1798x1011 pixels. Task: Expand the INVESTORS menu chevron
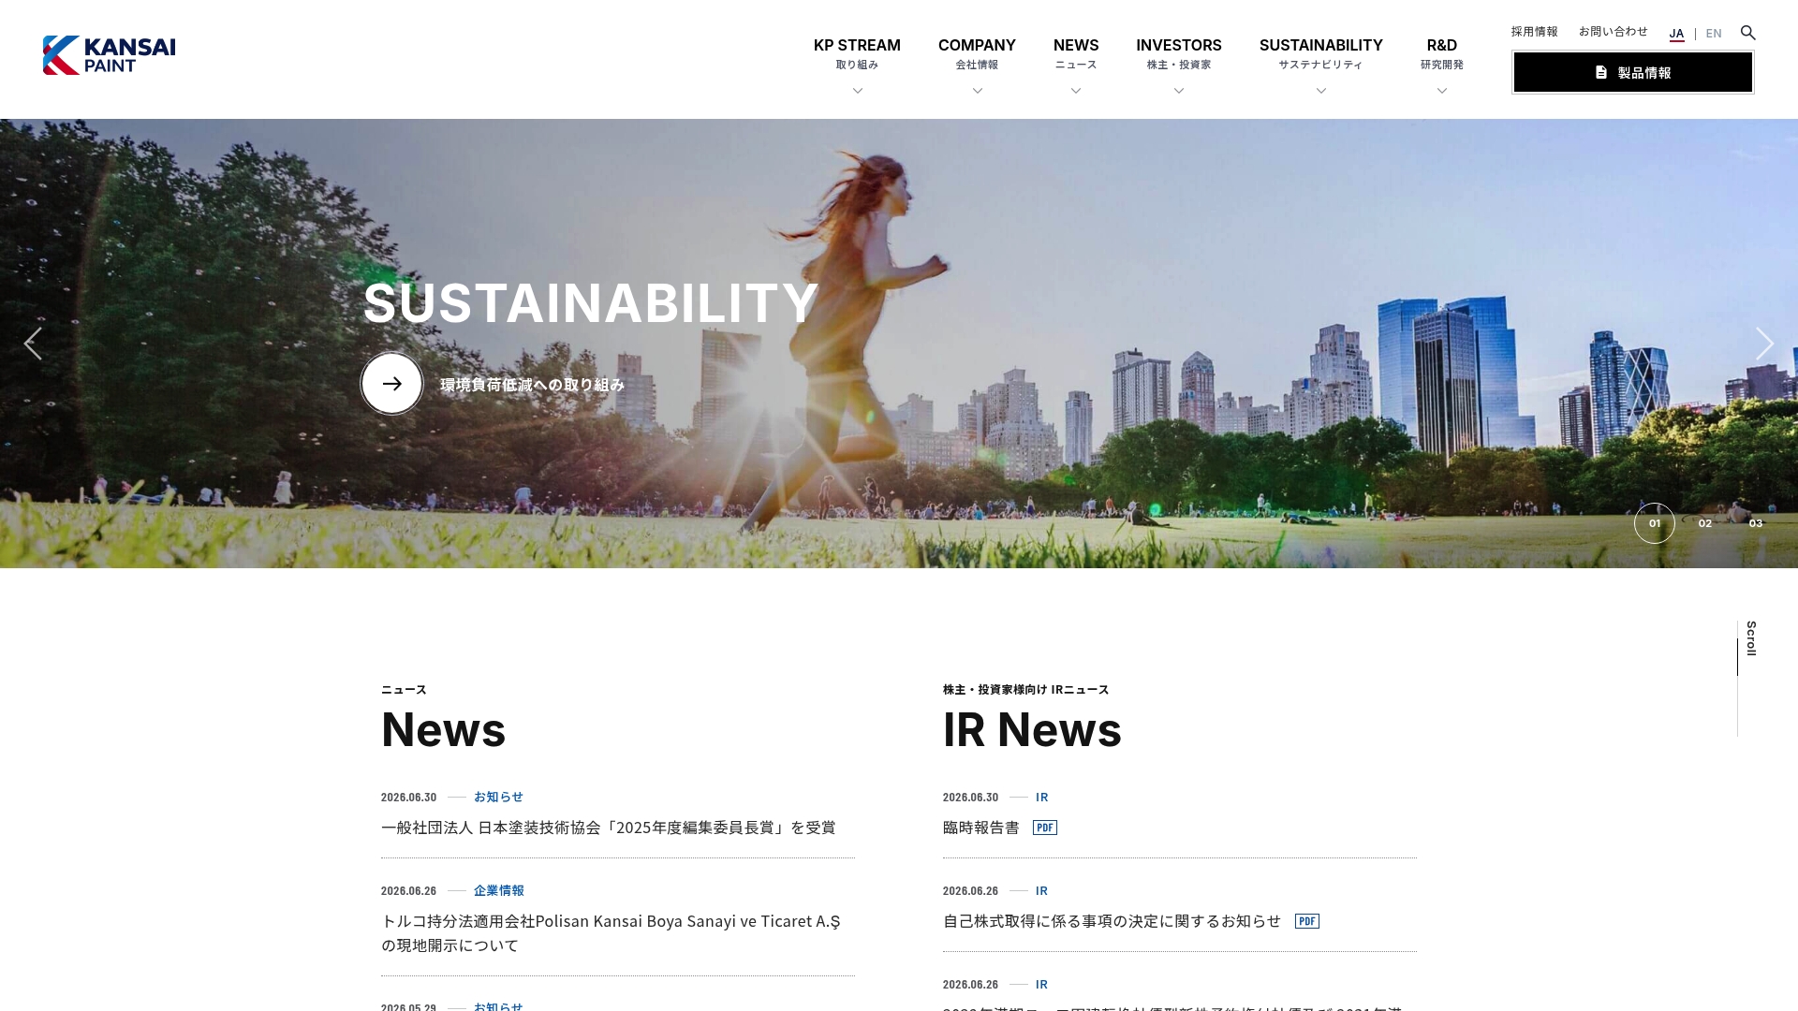[x=1179, y=91]
